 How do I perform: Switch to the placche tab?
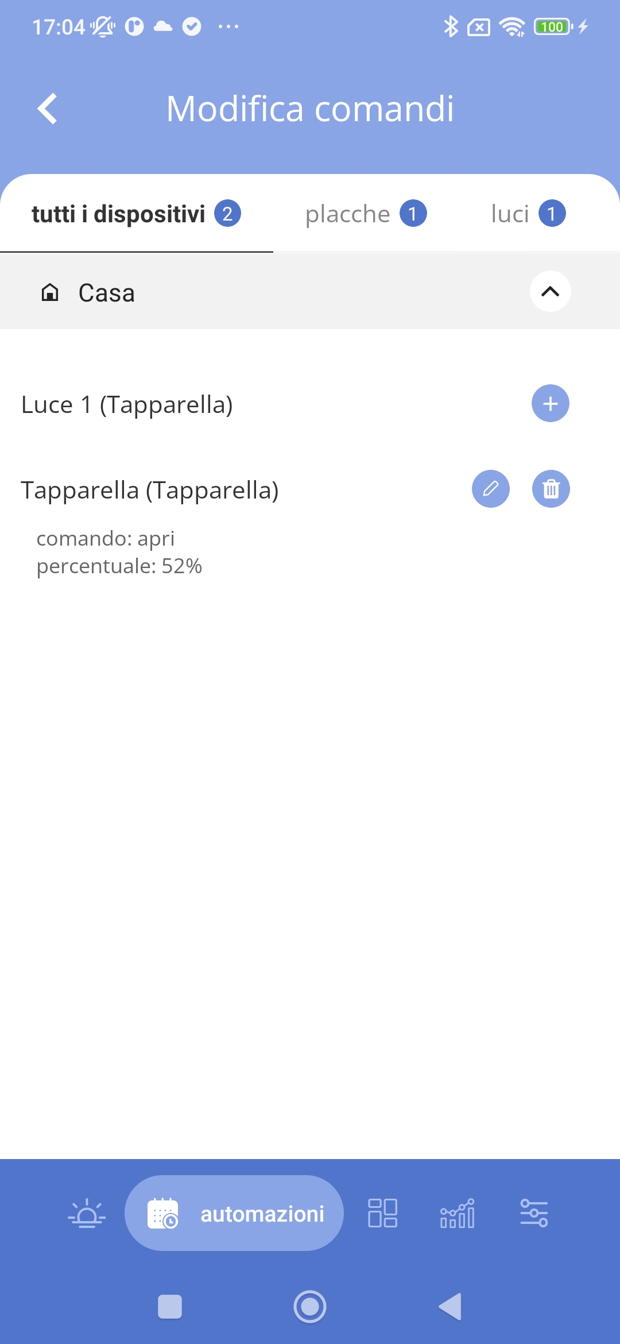366,214
